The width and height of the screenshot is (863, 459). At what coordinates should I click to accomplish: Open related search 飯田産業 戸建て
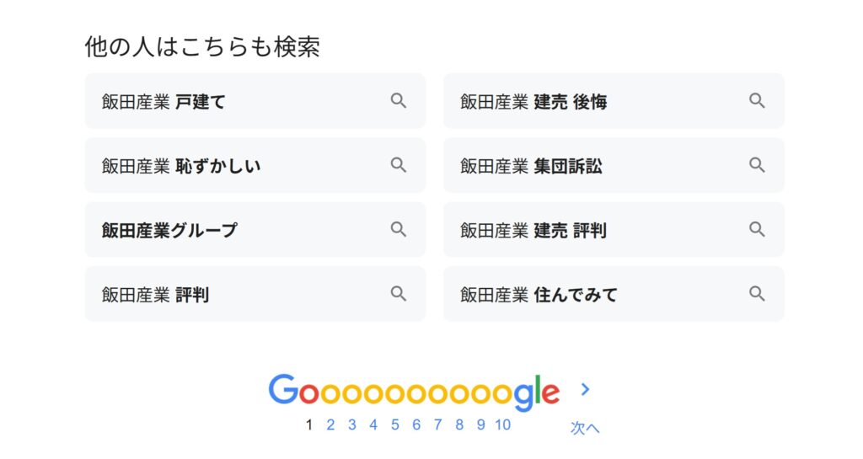click(255, 101)
